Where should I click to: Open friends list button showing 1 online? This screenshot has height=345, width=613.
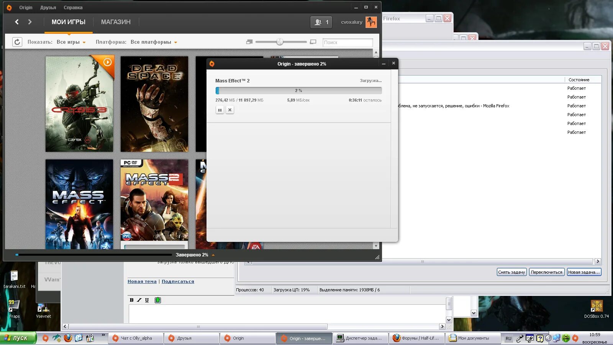(x=321, y=22)
